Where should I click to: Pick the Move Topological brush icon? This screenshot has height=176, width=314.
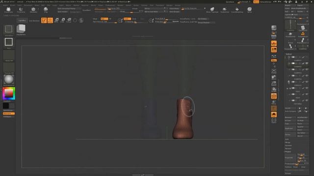(212, 10)
